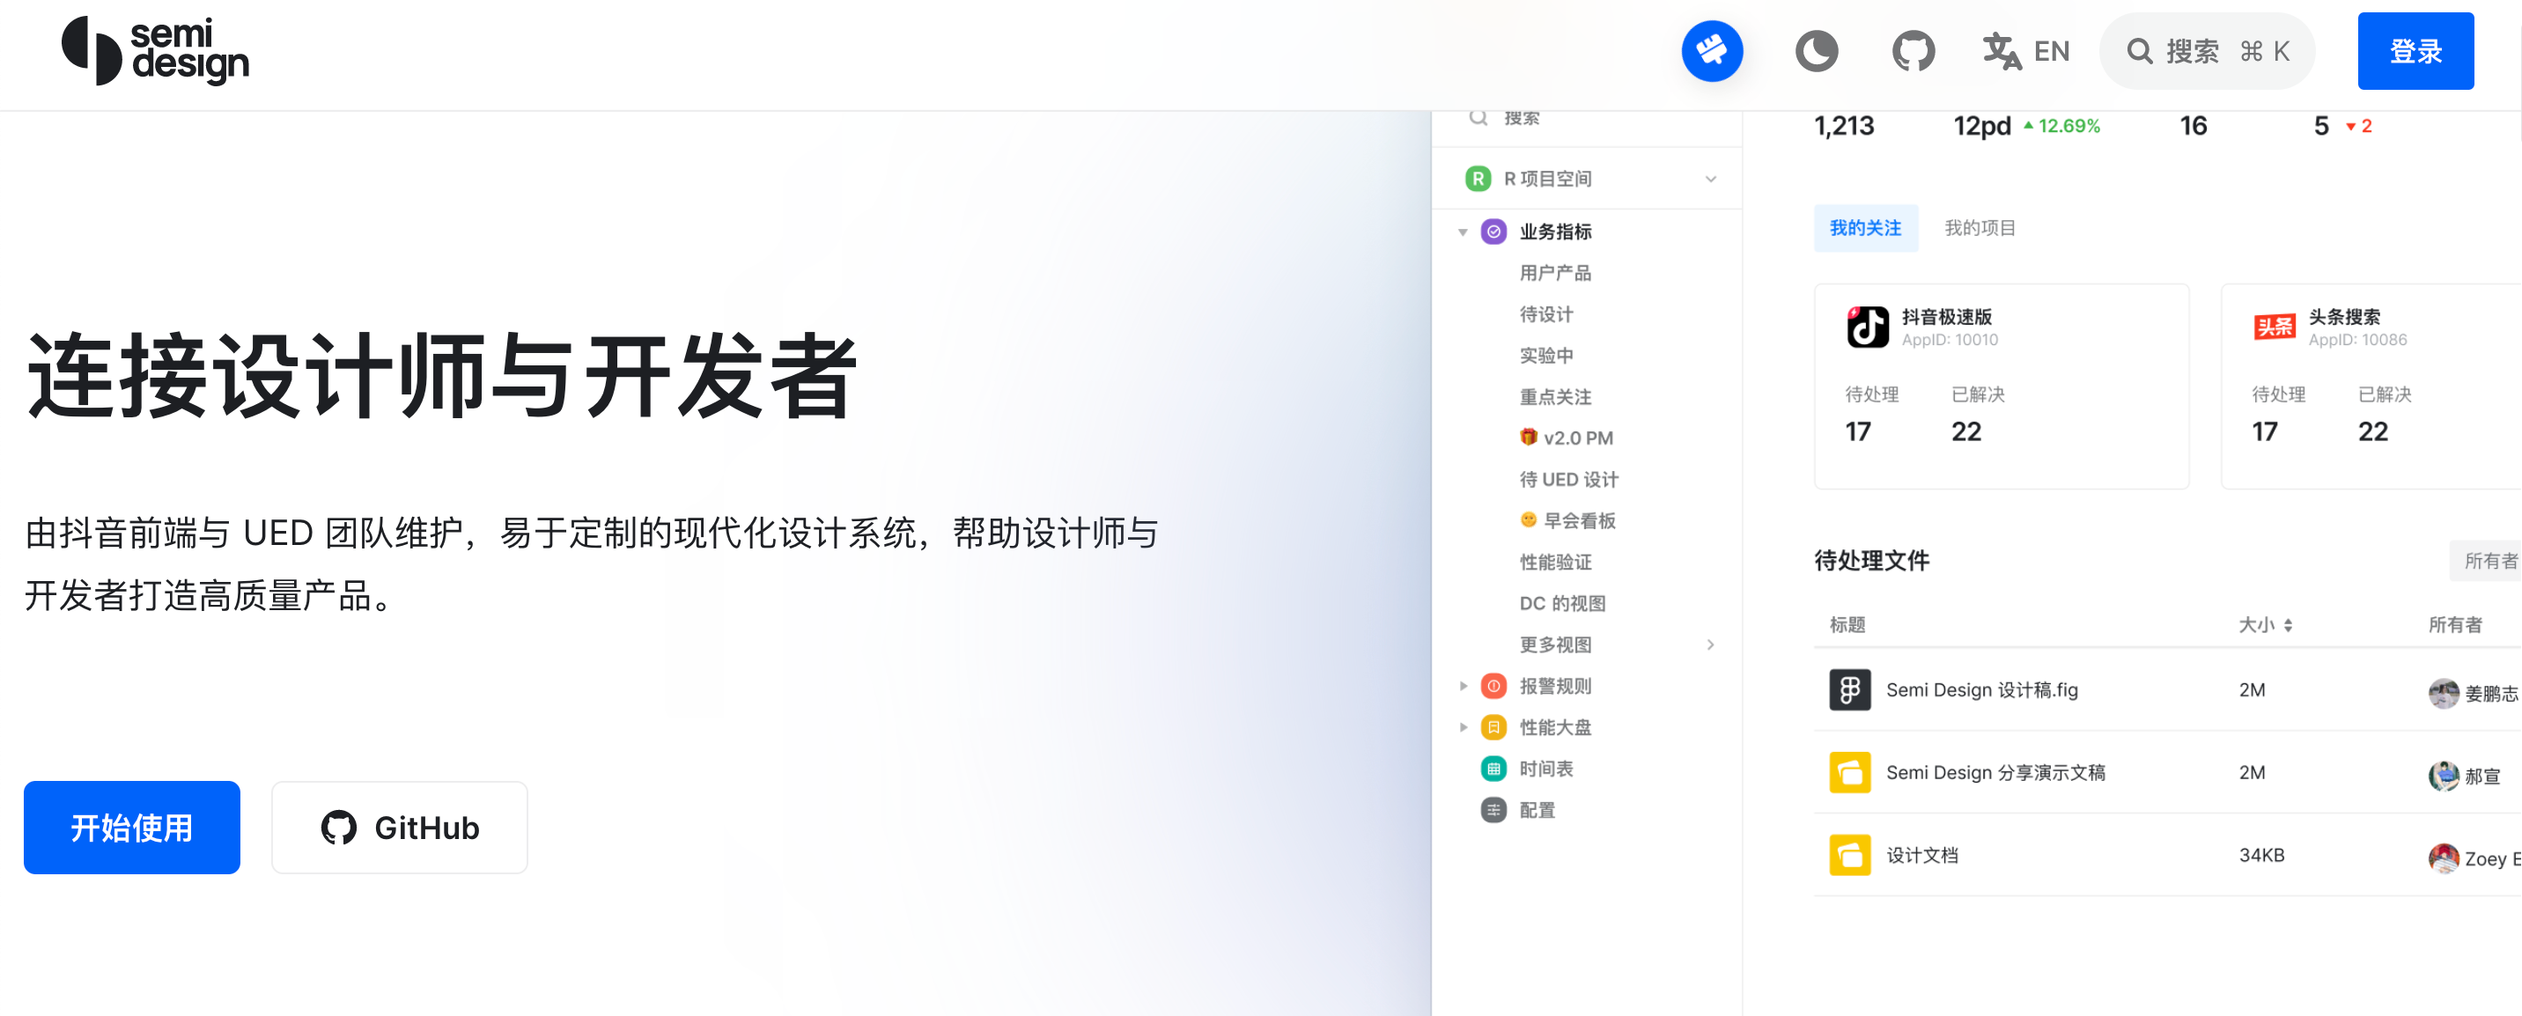Switch to the 我的项目 tab
Image resolution: width=2522 pixels, height=1016 pixels.
pyautogui.click(x=1979, y=228)
